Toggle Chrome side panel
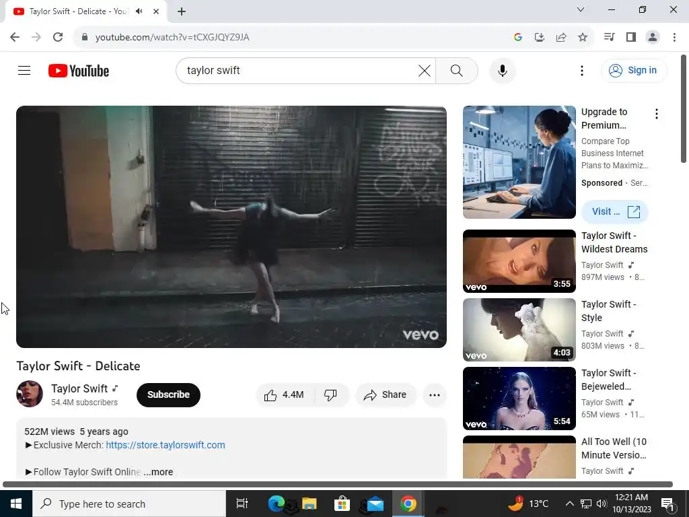689x517 pixels. 631,37
